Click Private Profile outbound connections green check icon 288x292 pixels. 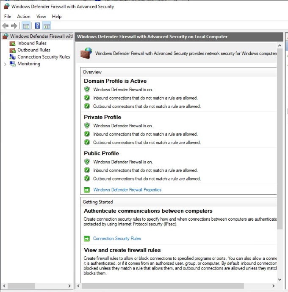pos(87,142)
